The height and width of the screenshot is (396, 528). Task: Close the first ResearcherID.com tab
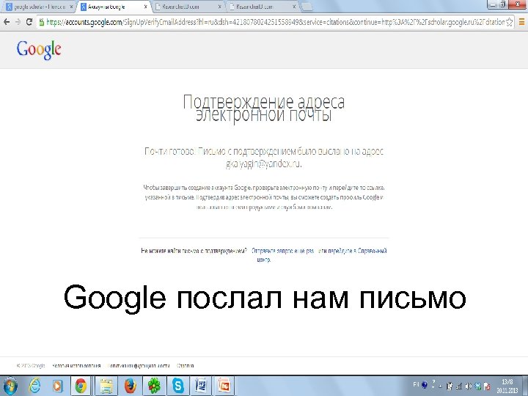(x=220, y=7)
